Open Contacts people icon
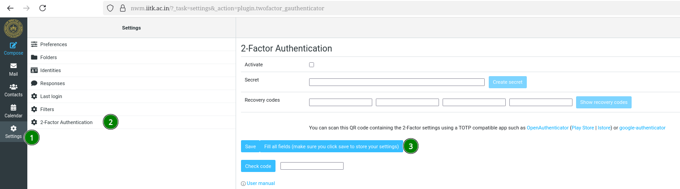Screen dimensions: 680x189 tap(13, 87)
